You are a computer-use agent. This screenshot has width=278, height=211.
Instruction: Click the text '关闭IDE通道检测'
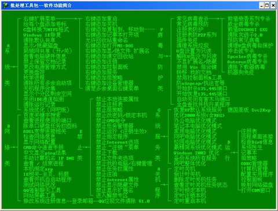click(43, 99)
